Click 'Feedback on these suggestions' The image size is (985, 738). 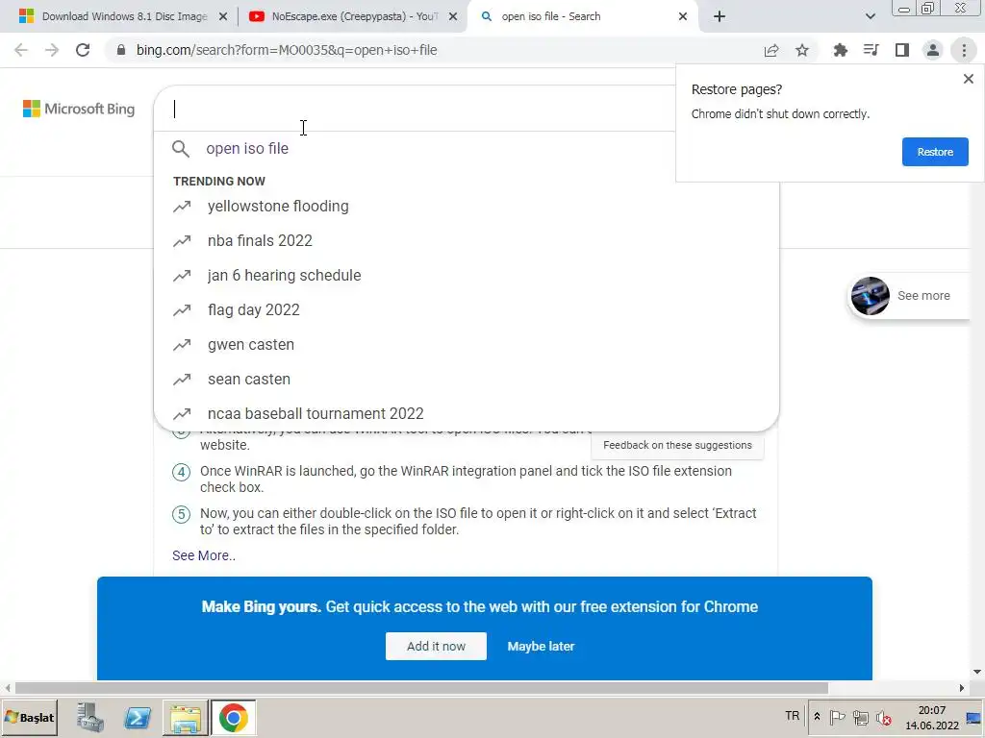pos(677,445)
